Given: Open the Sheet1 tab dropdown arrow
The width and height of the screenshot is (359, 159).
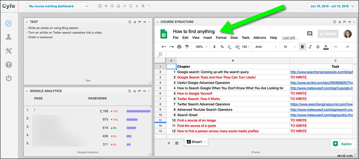Looking at the screenshot, I should [205, 142].
